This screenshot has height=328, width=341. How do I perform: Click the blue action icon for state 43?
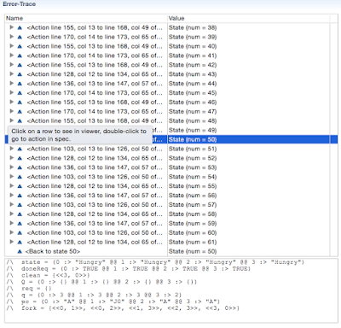(20, 74)
